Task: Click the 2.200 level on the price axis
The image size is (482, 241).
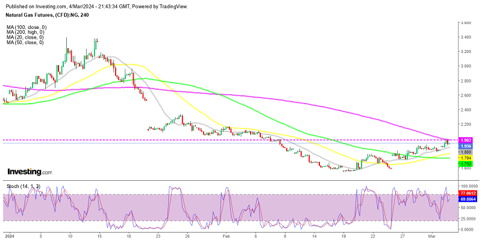Action: (x=466, y=124)
